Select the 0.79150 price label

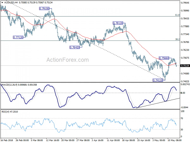44,9
